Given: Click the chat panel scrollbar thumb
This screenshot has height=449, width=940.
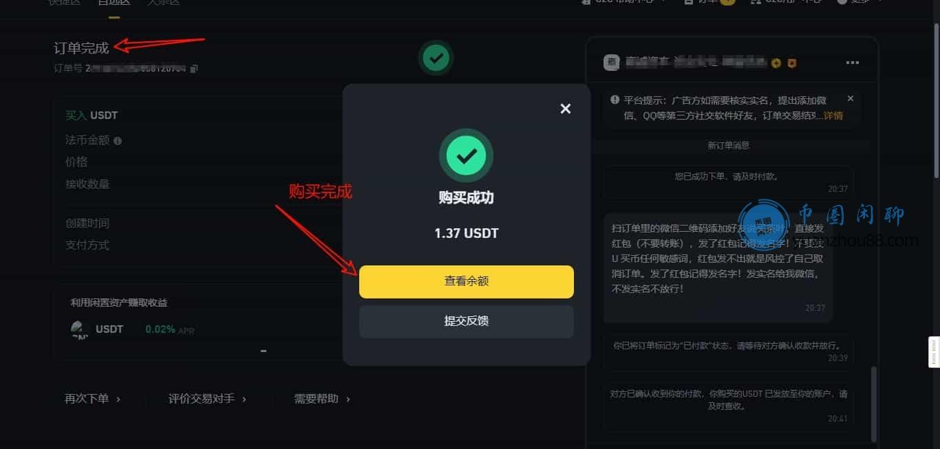Looking at the screenshot, I should click(874, 403).
